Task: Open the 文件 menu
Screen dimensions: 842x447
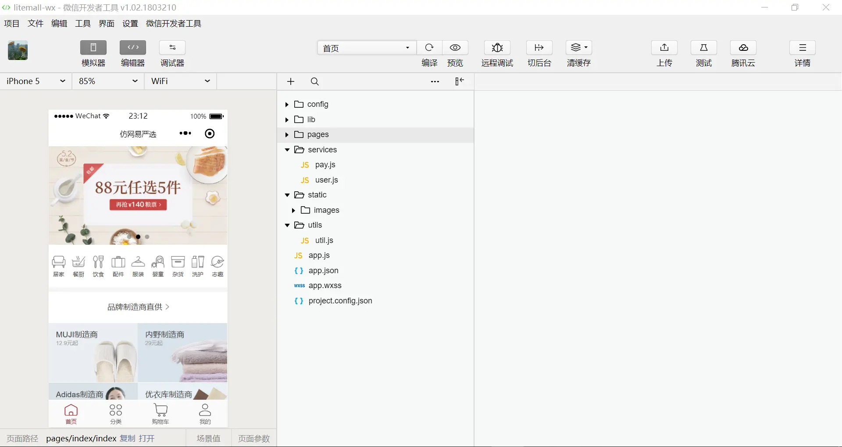Action: pos(36,24)
